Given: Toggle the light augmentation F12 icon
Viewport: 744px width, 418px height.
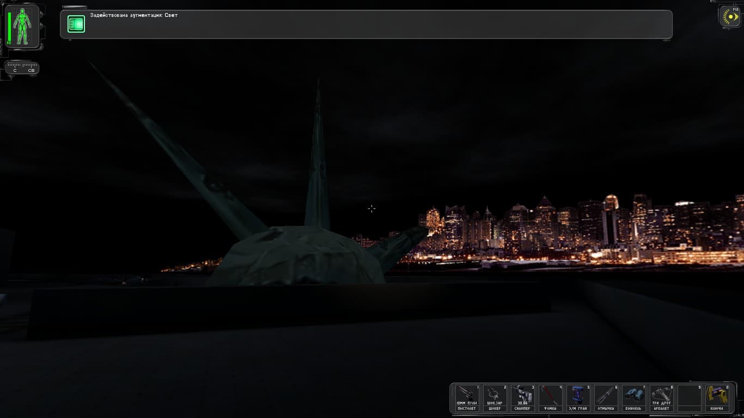Looking at the screenshot, I should pyautogui.click(x=730, y=16).
